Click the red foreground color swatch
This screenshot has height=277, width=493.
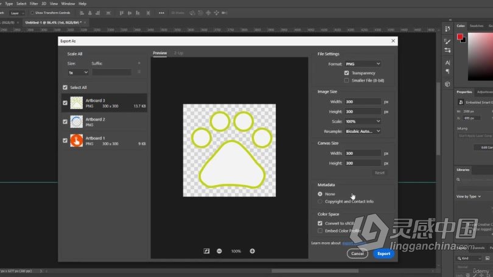pos(460,37)
